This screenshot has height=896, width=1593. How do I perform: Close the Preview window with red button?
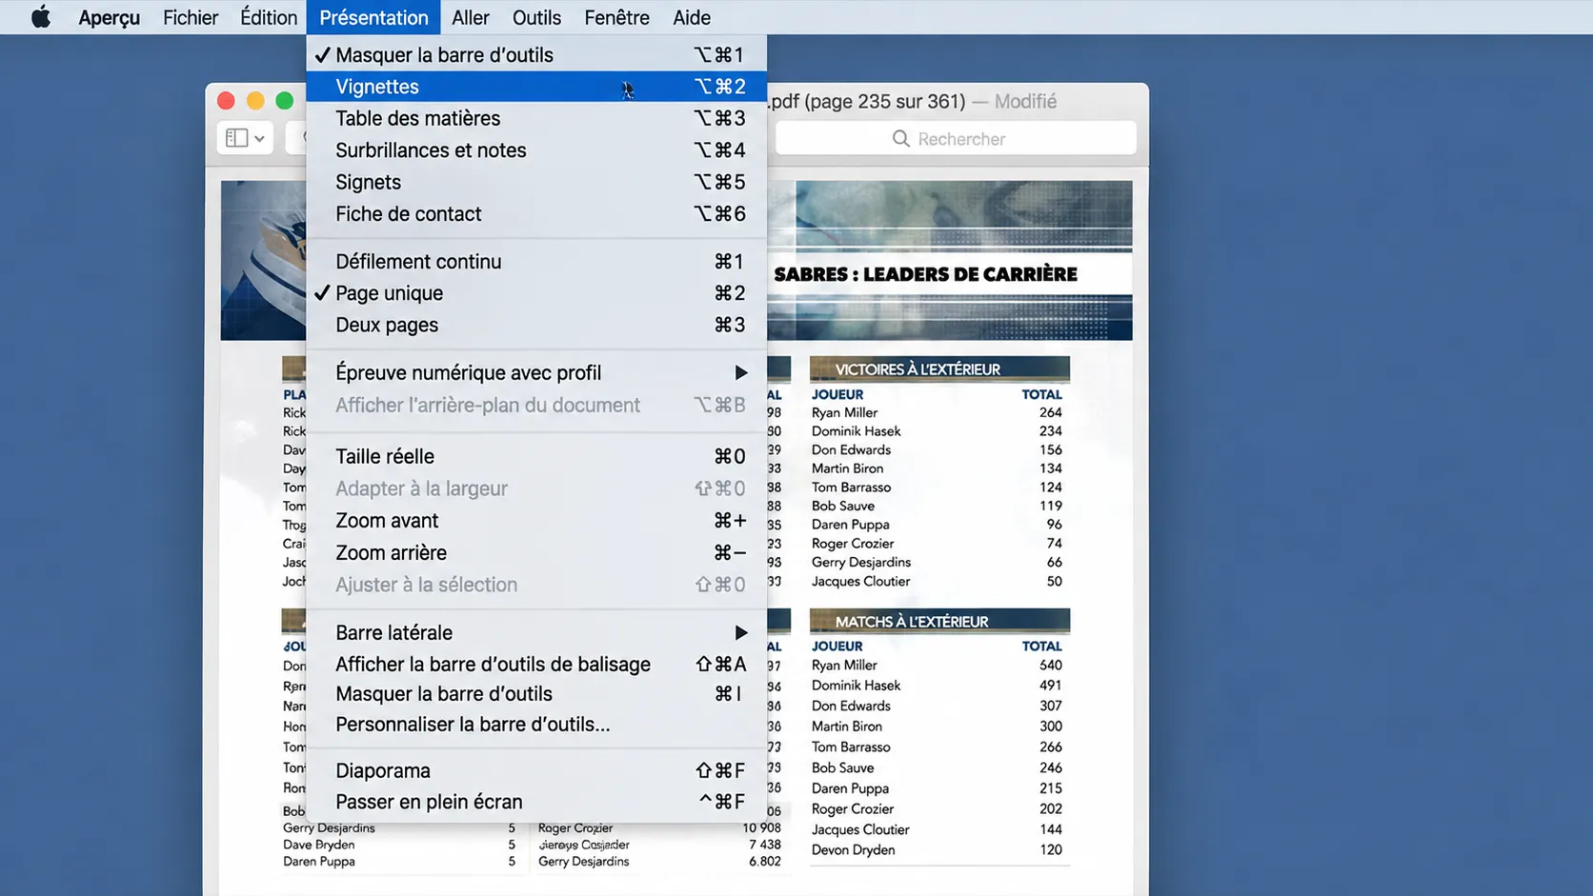tap(226, 101)
